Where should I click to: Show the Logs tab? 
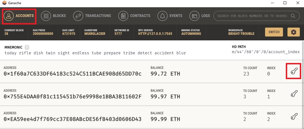tap(200, 16)
